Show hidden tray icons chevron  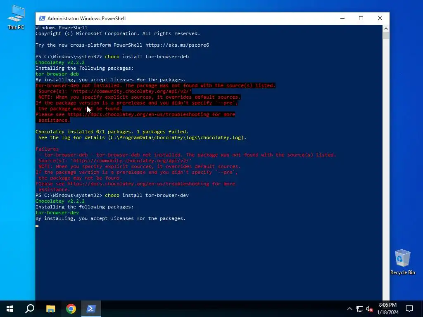(349, 309)
